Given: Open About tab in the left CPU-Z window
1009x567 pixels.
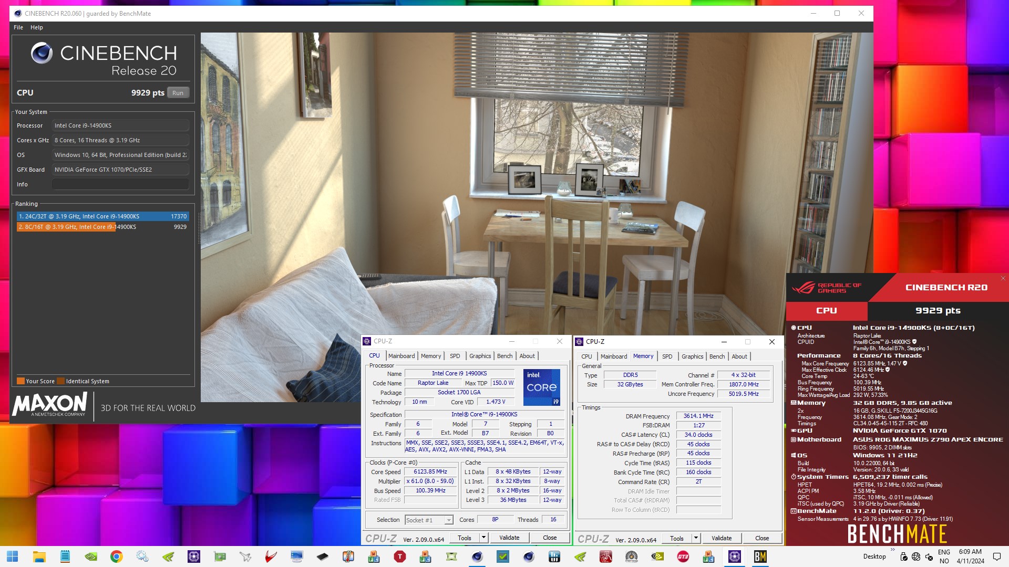Looking at the screenshot, I should 527,356.
